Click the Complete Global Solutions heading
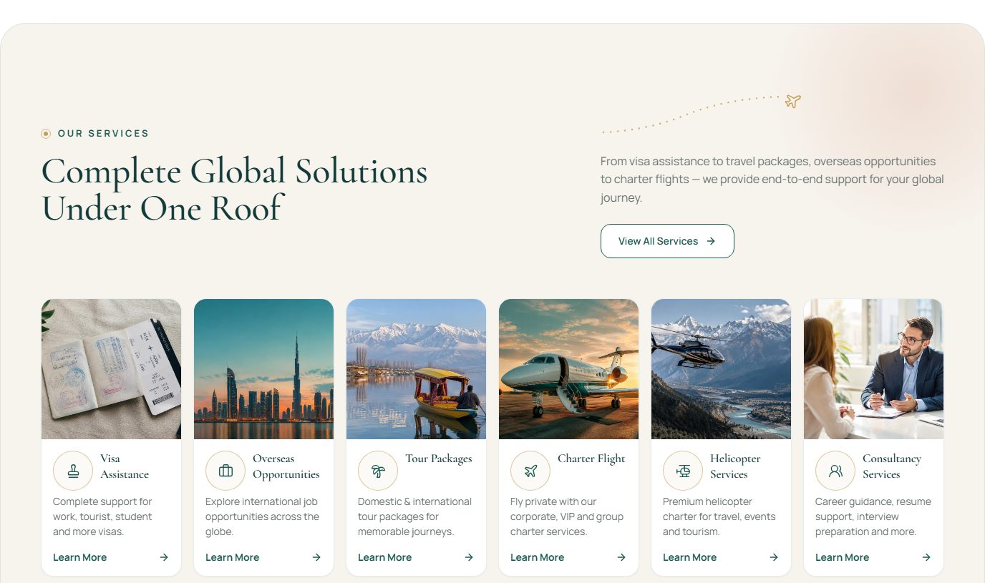This screenshot has width=985, height=583. click(x=235, y=190)
